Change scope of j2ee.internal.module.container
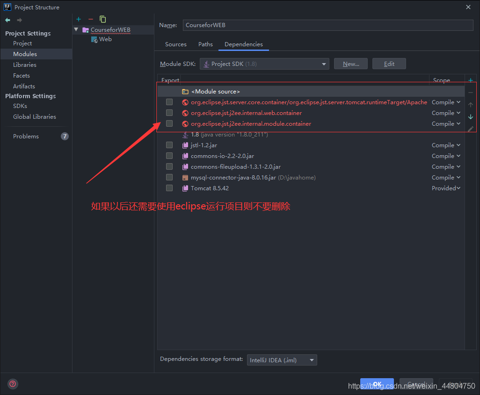This screenshot has height=395, width=480. [446, 123]
